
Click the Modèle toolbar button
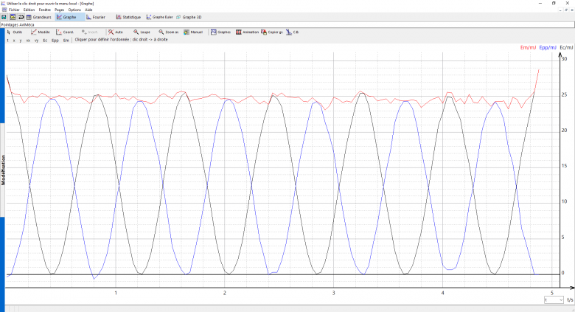tap(41, 32)
